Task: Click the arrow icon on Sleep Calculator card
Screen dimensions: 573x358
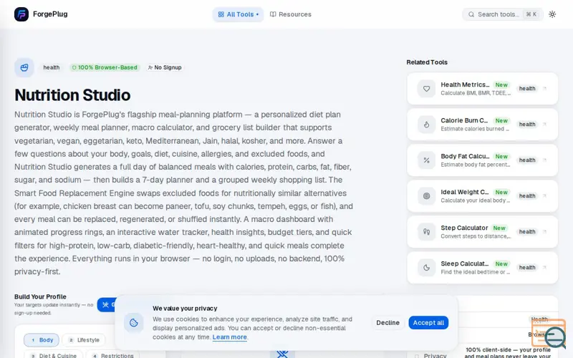Action: [544, 267]
